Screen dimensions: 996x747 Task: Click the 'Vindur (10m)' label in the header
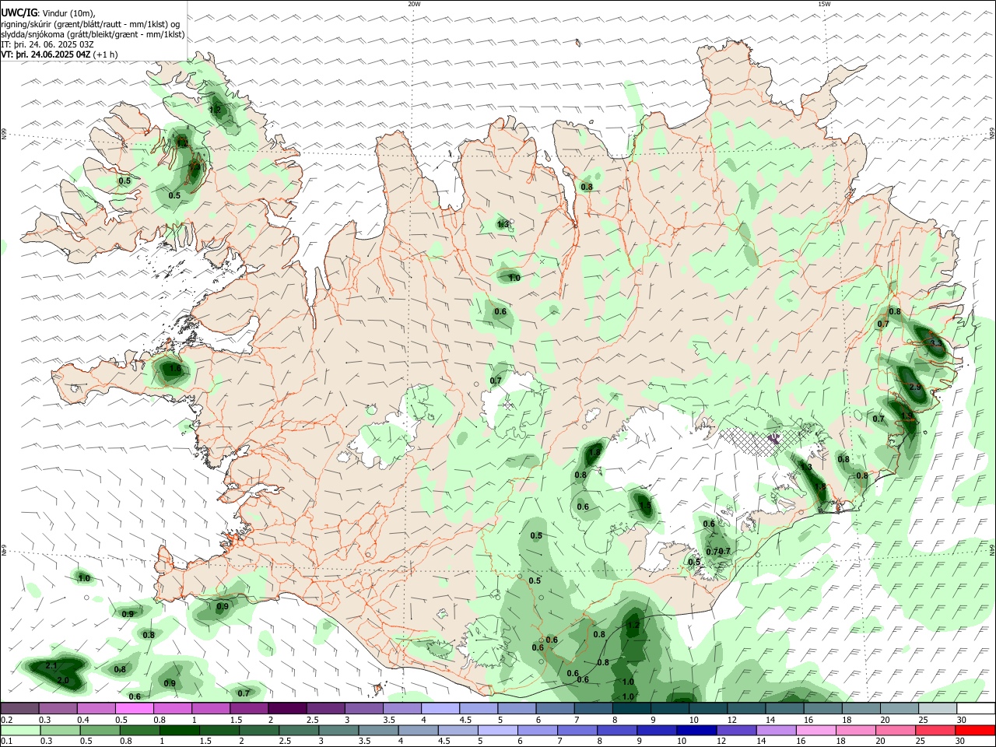click(x=69, y=13)
